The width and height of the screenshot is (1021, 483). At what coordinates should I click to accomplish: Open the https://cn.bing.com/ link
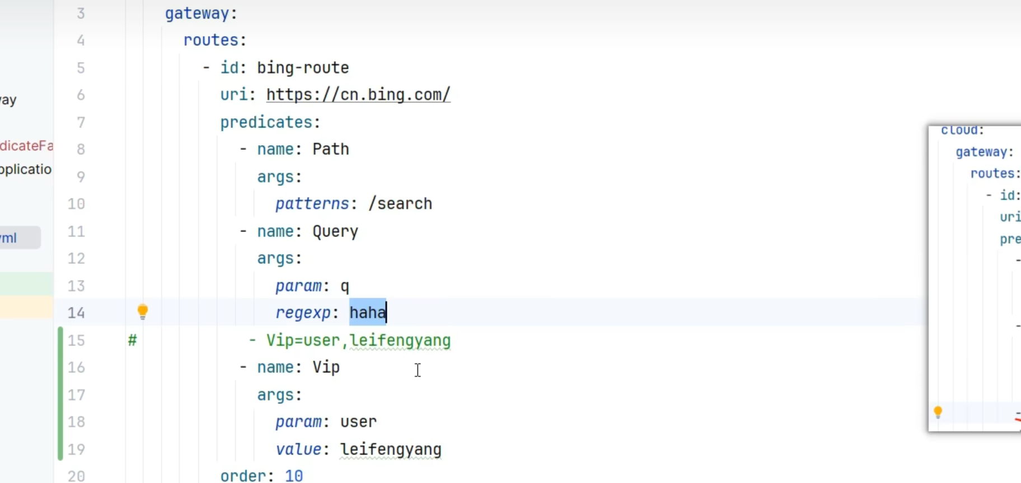(358, 94)
